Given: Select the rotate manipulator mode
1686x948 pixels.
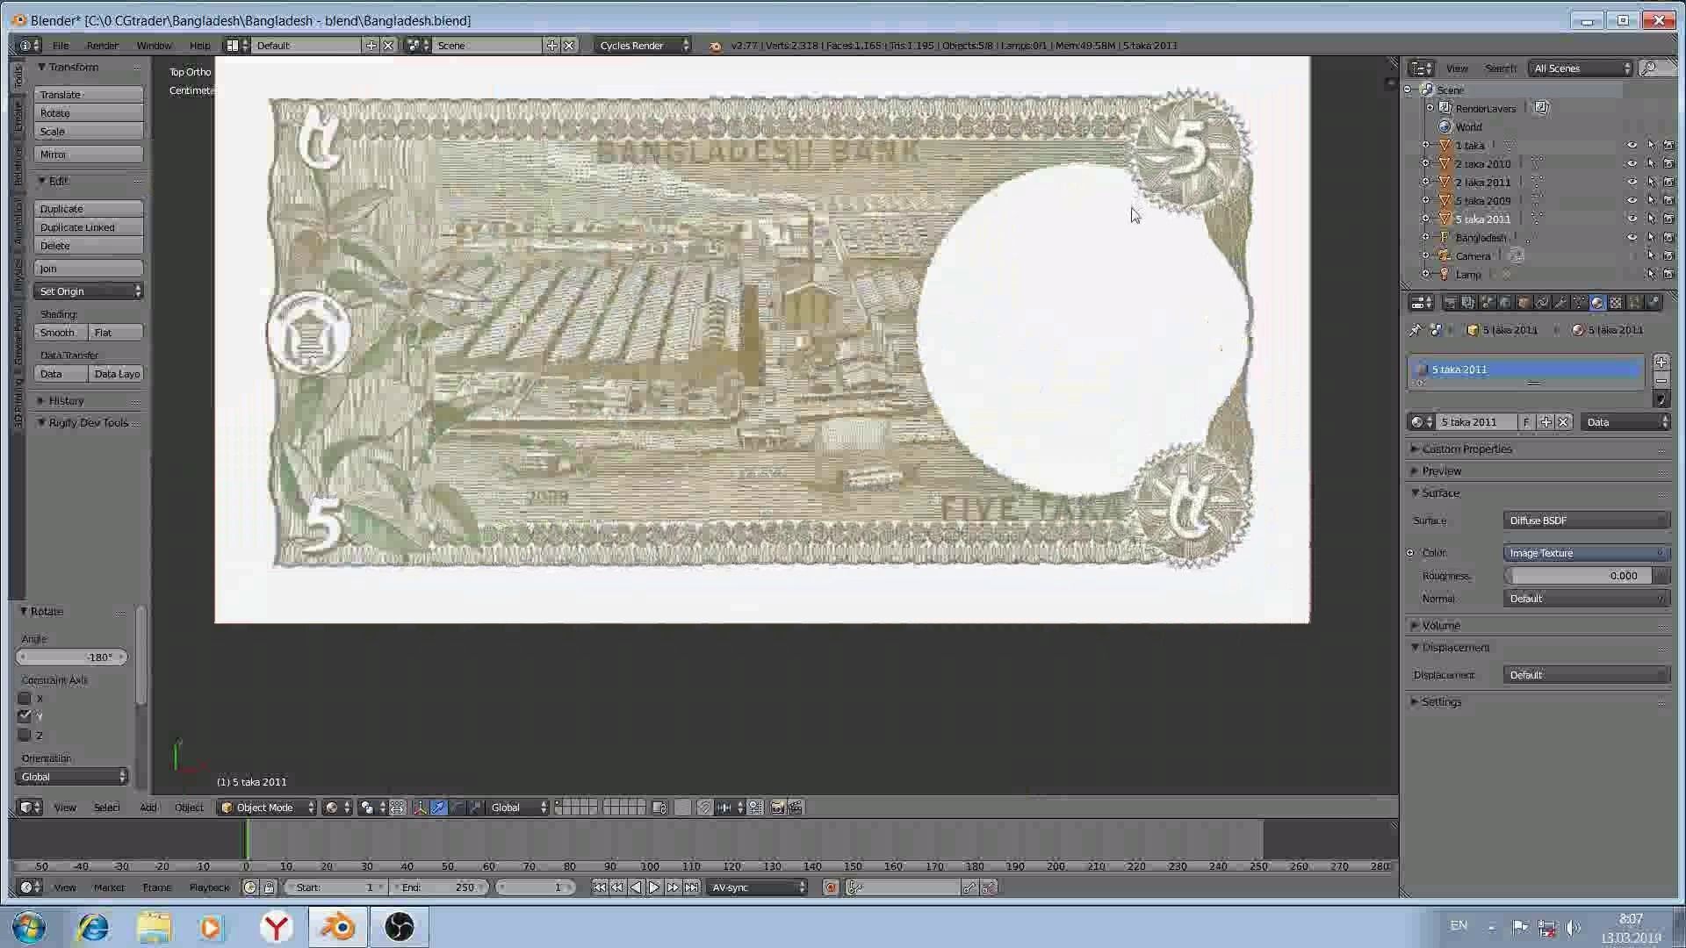Looking at the screenshot, I should coord(457,808).
